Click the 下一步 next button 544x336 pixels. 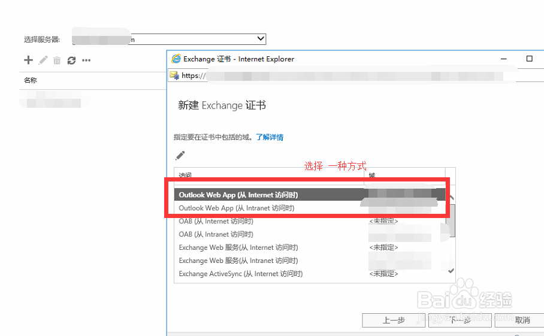[460, 320]
